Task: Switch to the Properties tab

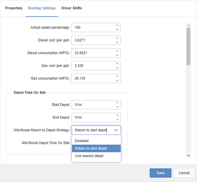Action: [x=13, y=8]
